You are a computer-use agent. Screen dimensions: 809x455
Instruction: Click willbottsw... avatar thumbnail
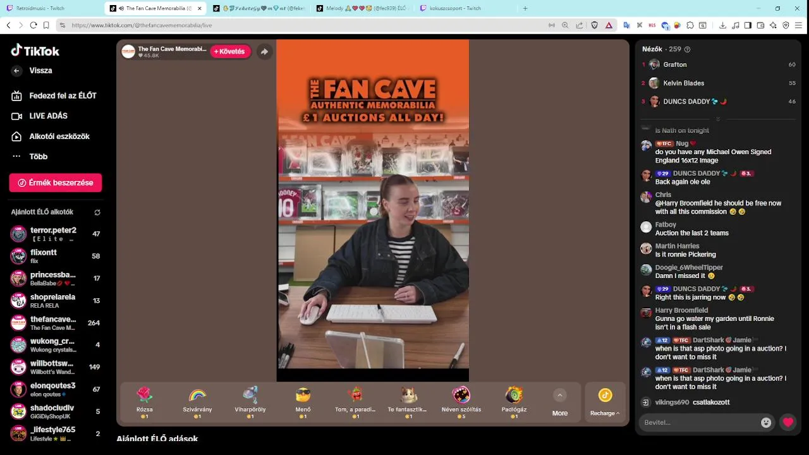18,367
